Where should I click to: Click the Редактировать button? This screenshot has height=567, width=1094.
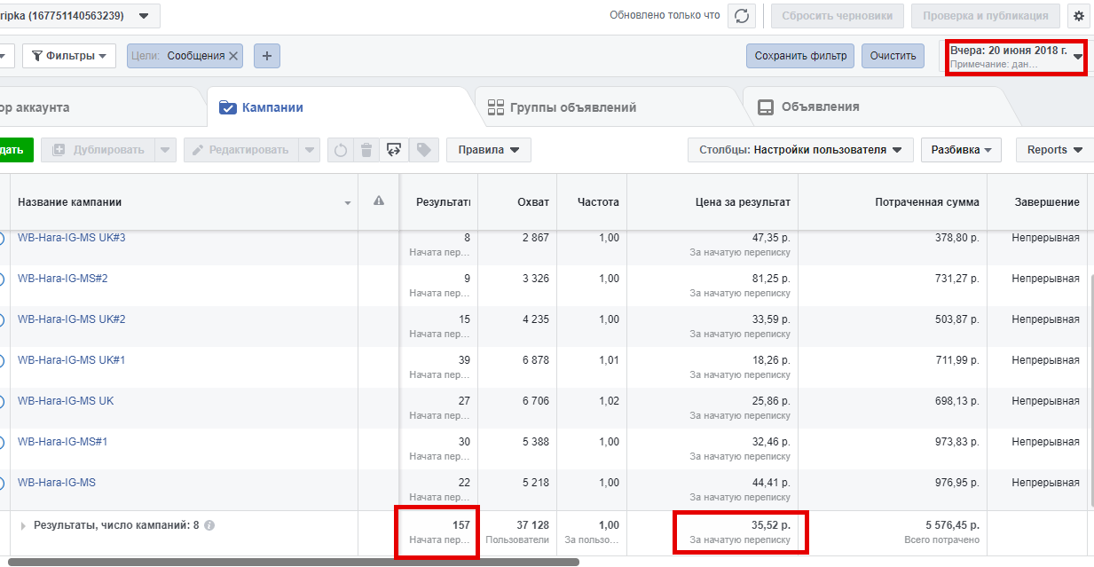pyautogui.click(x=241, y=150)
